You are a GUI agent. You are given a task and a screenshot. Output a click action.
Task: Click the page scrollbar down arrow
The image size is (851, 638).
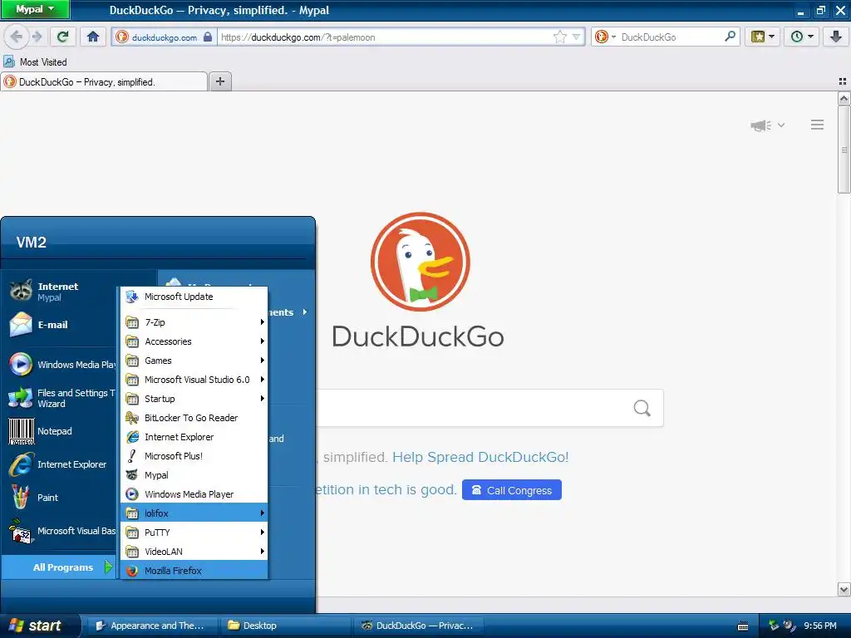click(844, 589)
